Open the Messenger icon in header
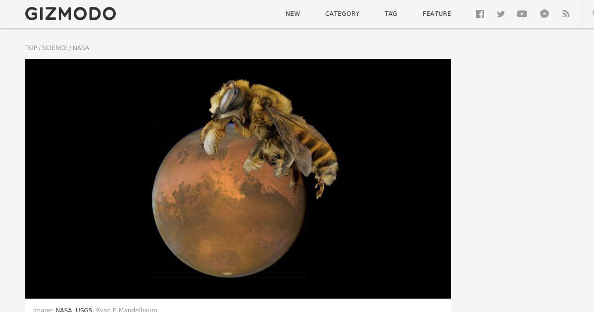The width and height of the screenshot is (594, 312). click(x=544, y=14)
